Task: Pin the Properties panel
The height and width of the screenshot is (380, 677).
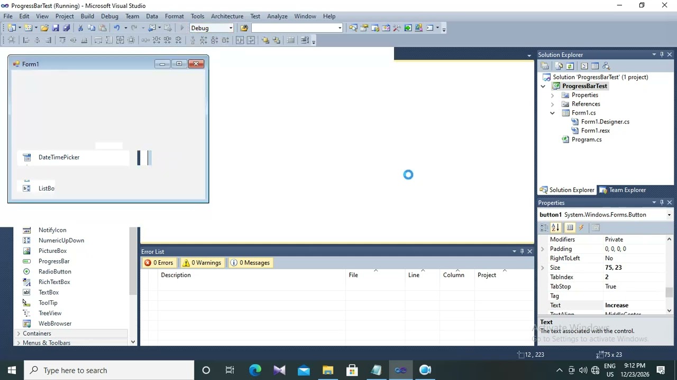Action: coord(662,203)
